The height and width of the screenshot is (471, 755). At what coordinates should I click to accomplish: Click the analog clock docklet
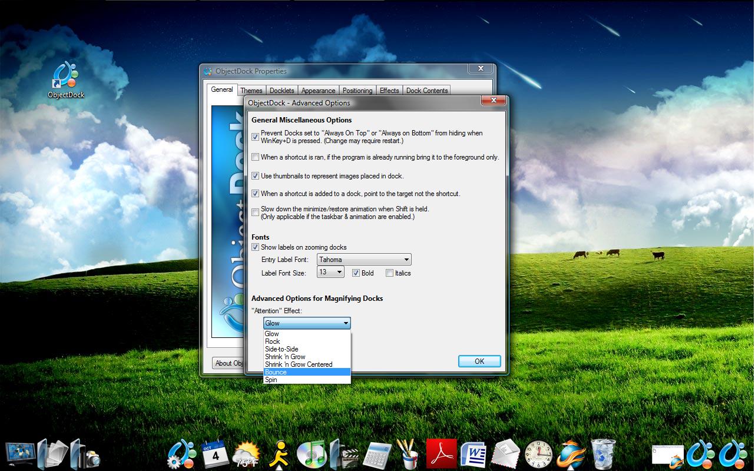pyautogui.click(x=538, y=455)
